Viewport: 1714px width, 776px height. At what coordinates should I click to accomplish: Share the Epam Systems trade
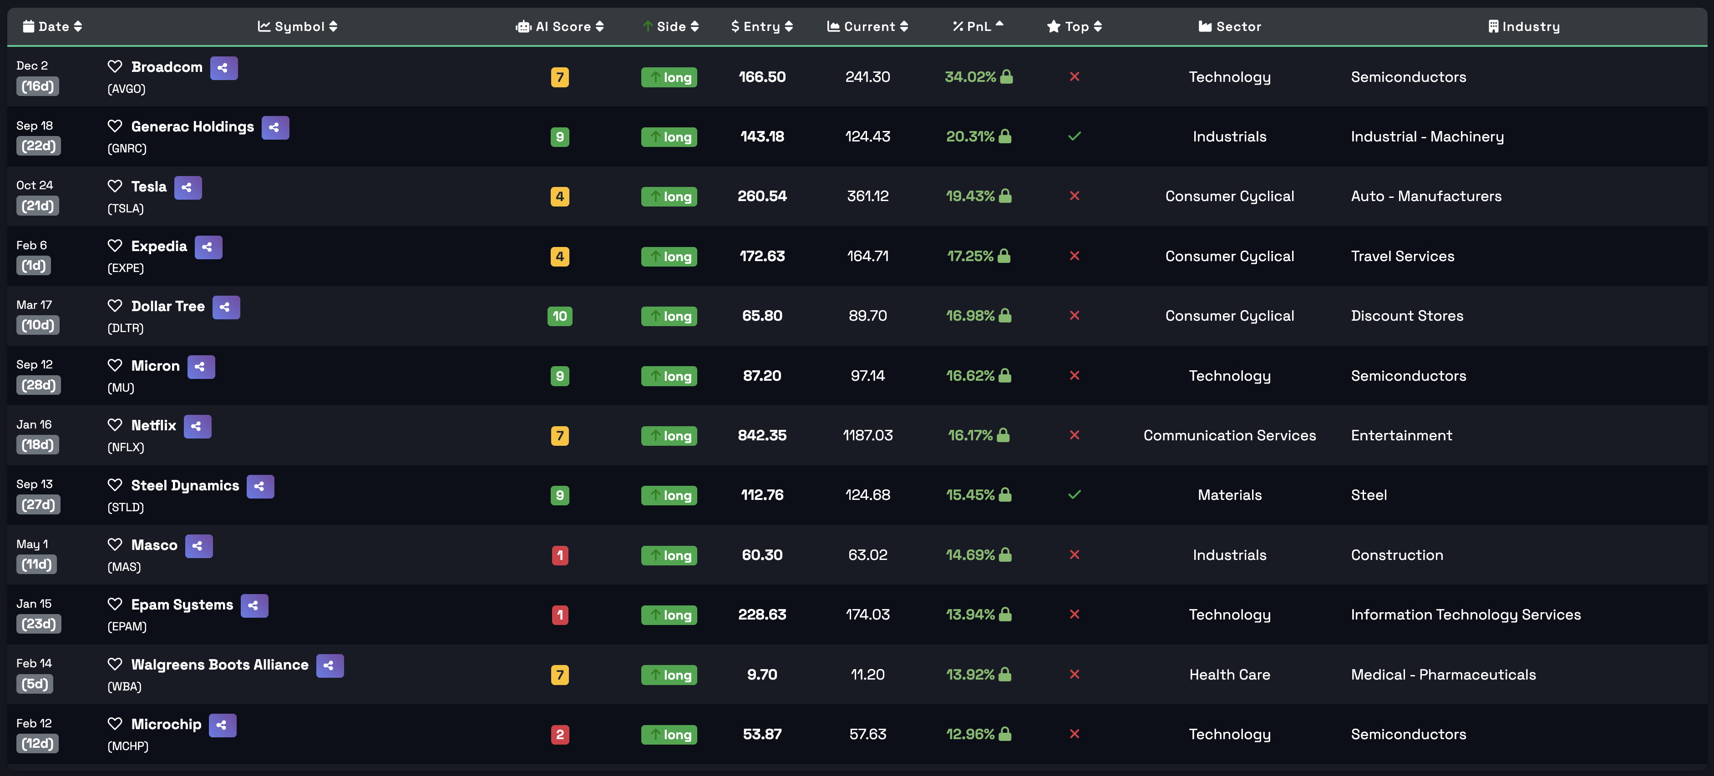click(254, 606)
